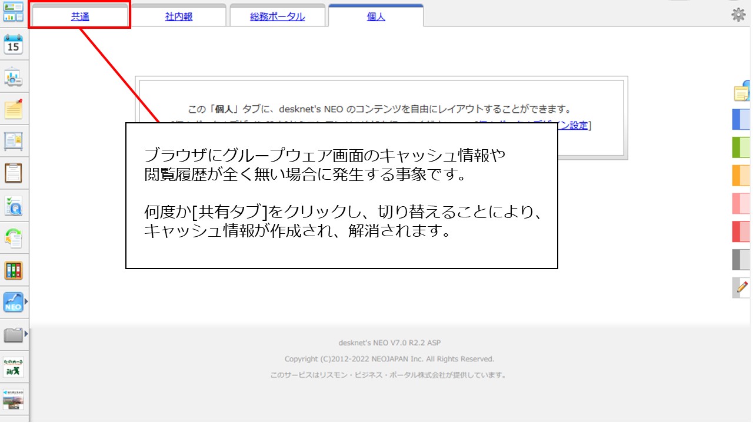The image size is (753, 423).
Task: Open the checklist with magnifier icon
Action: pyautogui.click(x=13, y=206)
